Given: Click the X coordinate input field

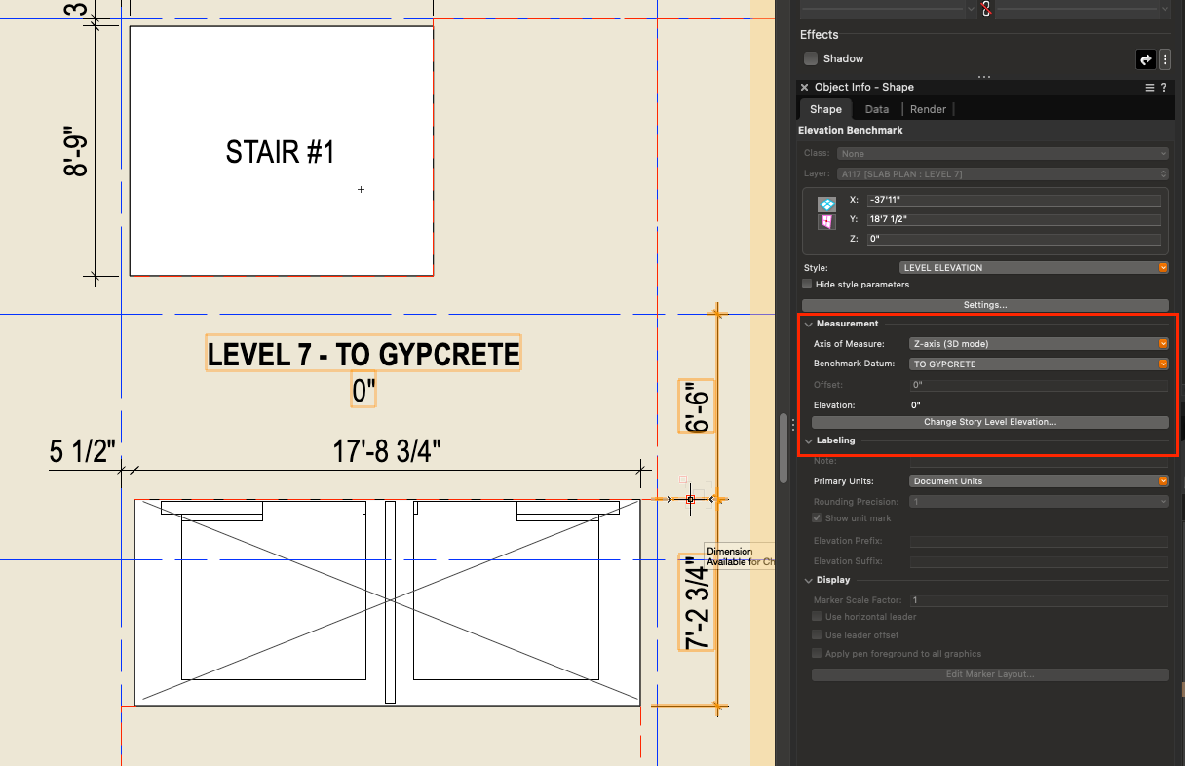Looking at the screenshot, I should click(1013, 199).
